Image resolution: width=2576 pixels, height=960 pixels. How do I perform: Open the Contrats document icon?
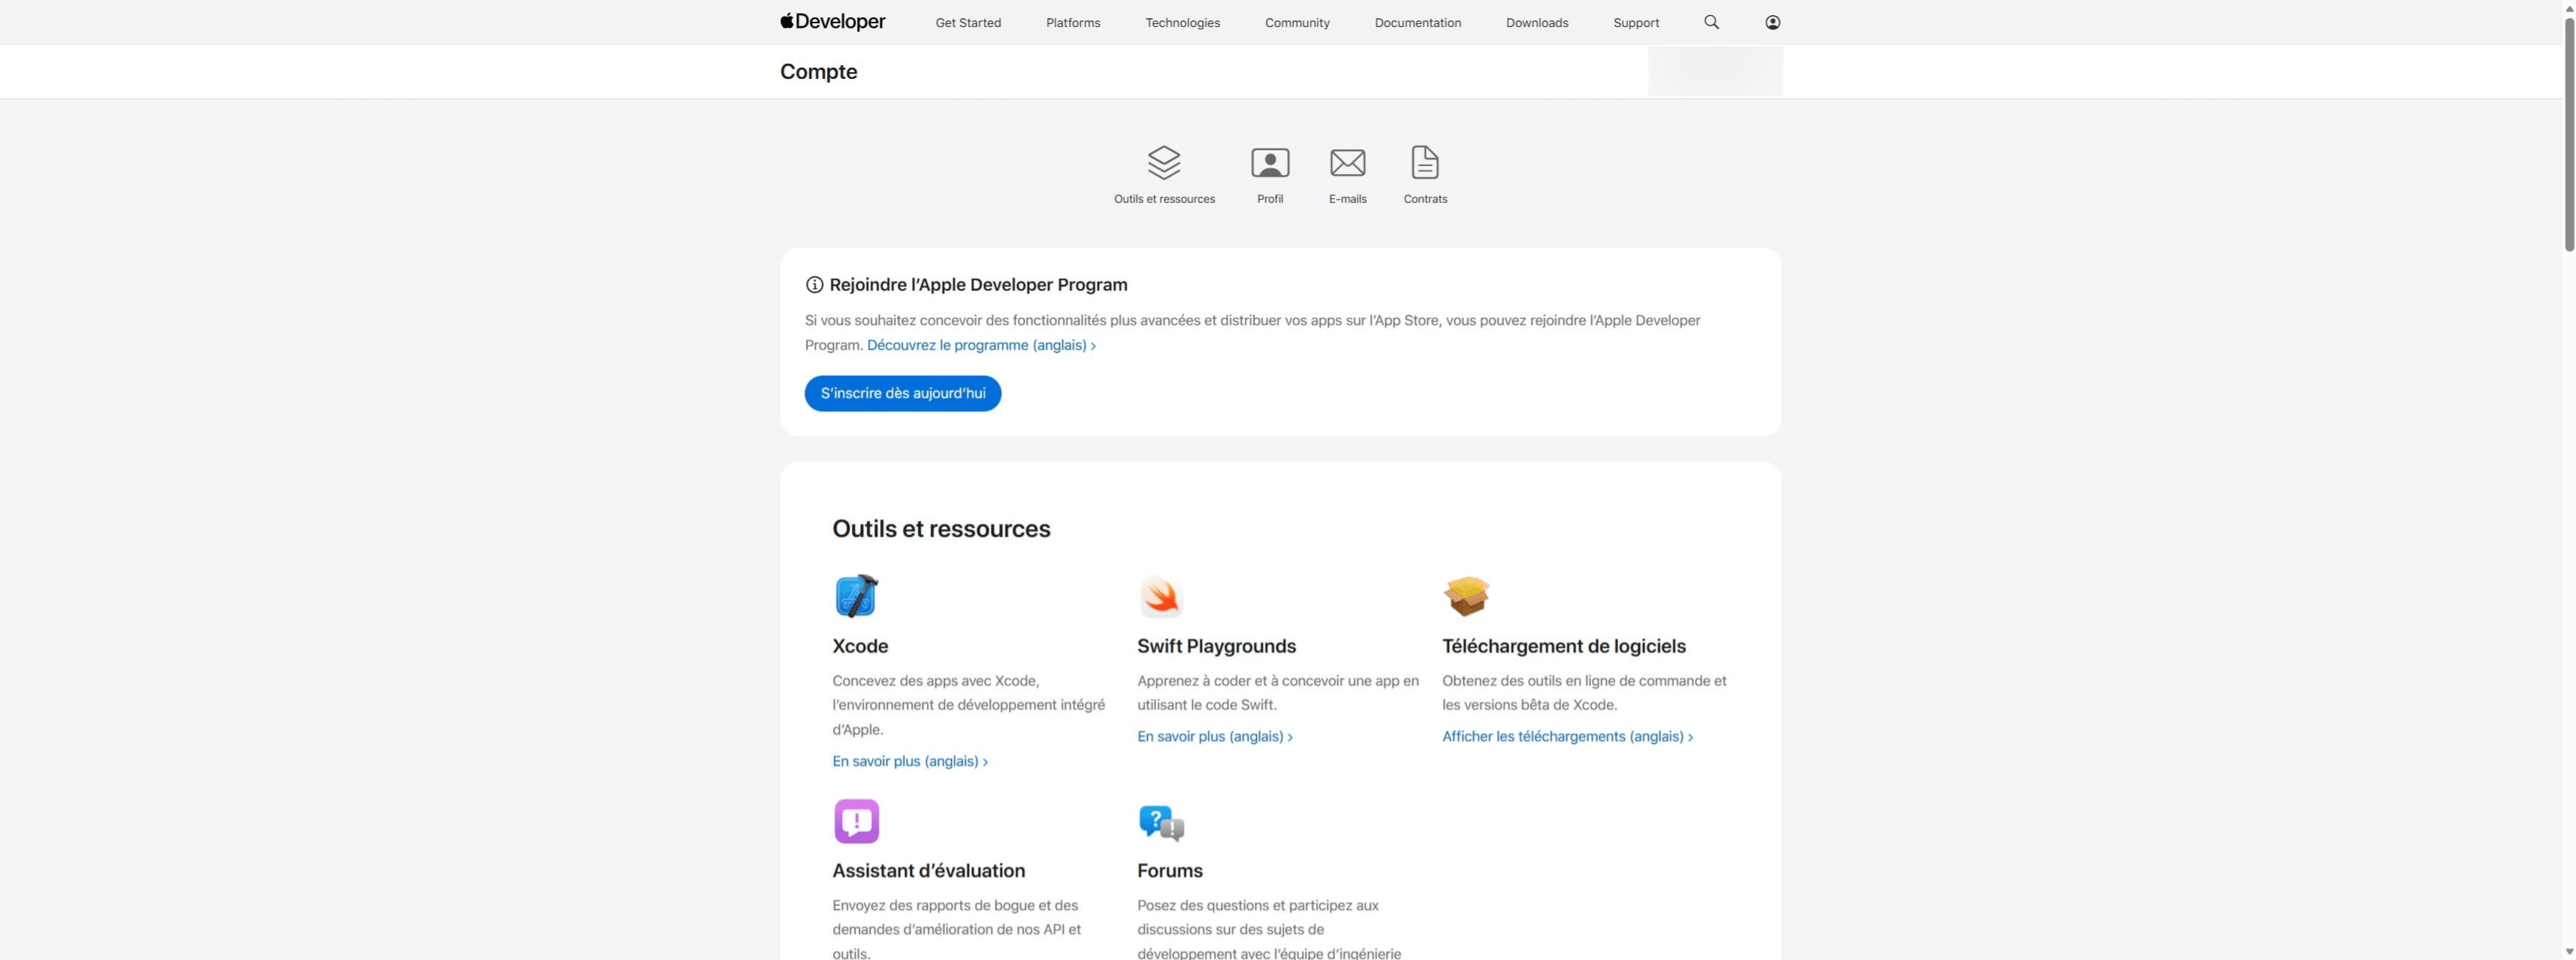(1425, 162)
